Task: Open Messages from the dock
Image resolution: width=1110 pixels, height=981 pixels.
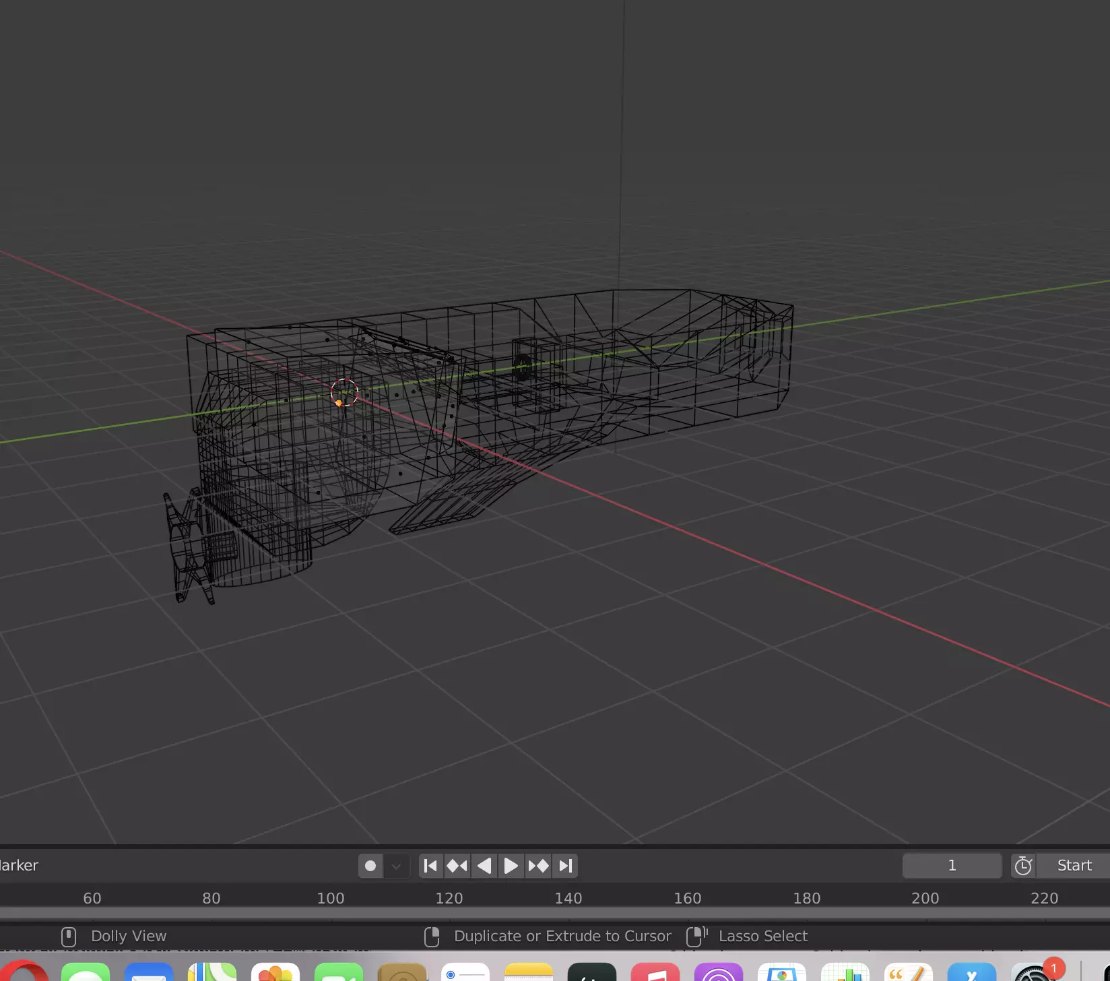Action: (x=86, y=972)
